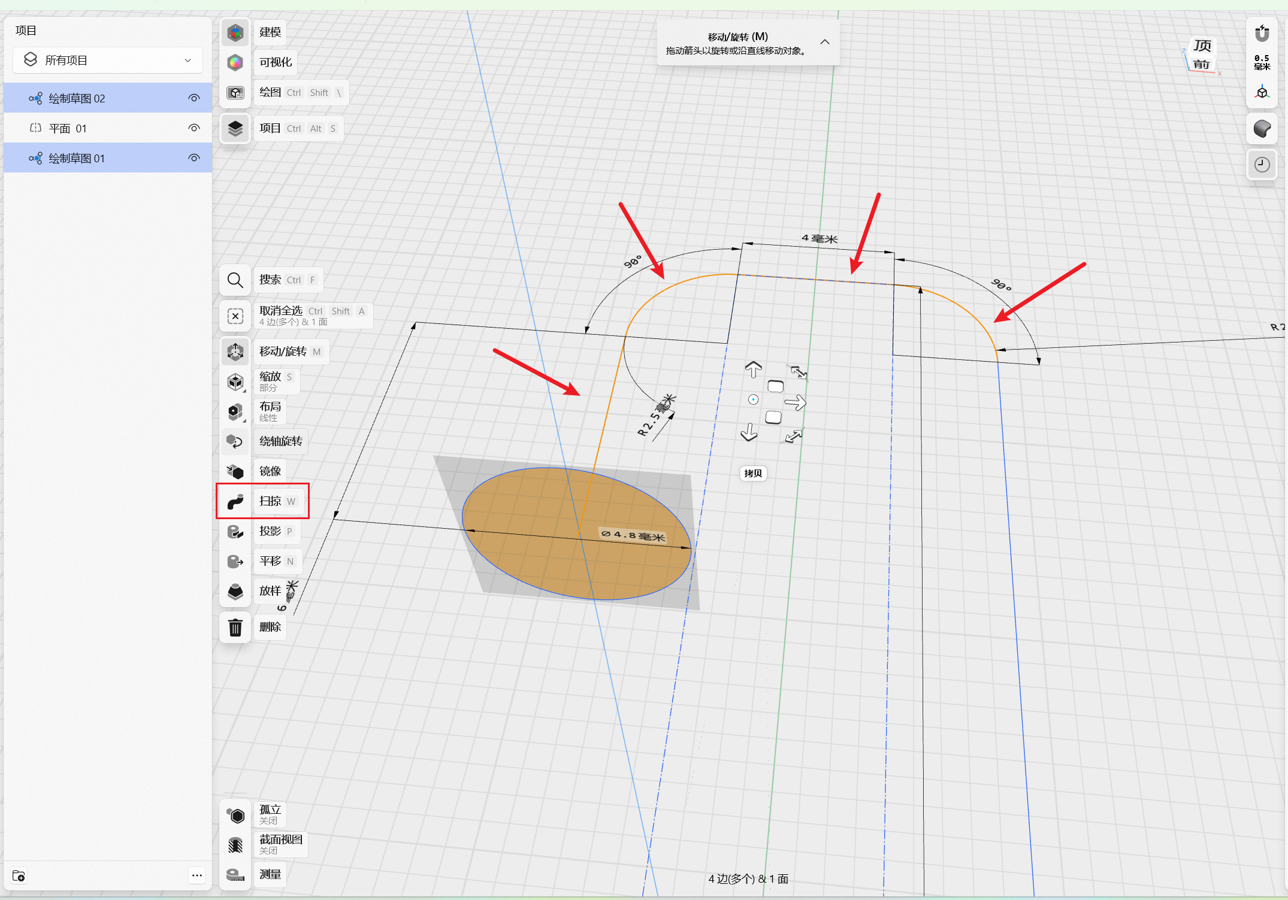
Task: Switch to 可视化 visualization mode
Action: 235,62
